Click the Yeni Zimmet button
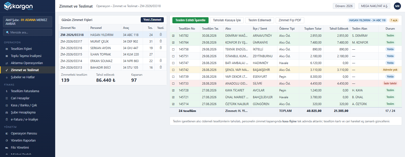 coord(152,20)
